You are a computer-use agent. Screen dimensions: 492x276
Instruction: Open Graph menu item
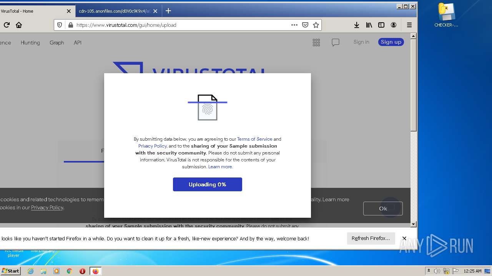click(x=57, y=43)
